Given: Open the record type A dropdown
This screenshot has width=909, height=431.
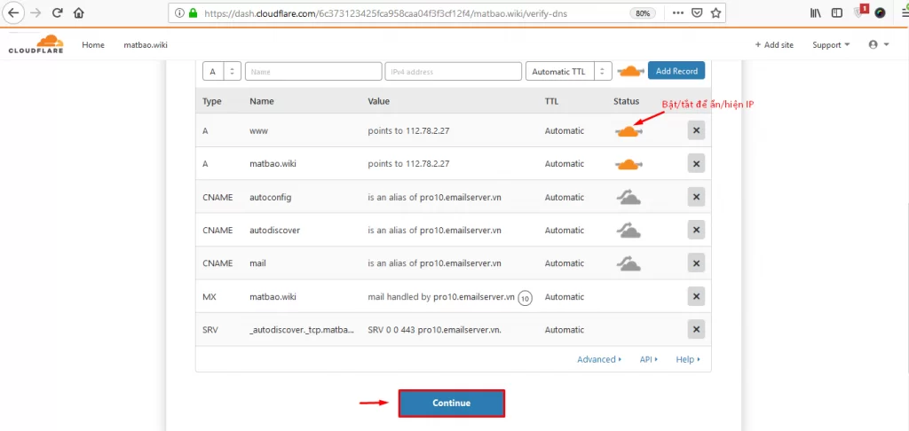Looking at the screenshot, I should tap(221, 71).
